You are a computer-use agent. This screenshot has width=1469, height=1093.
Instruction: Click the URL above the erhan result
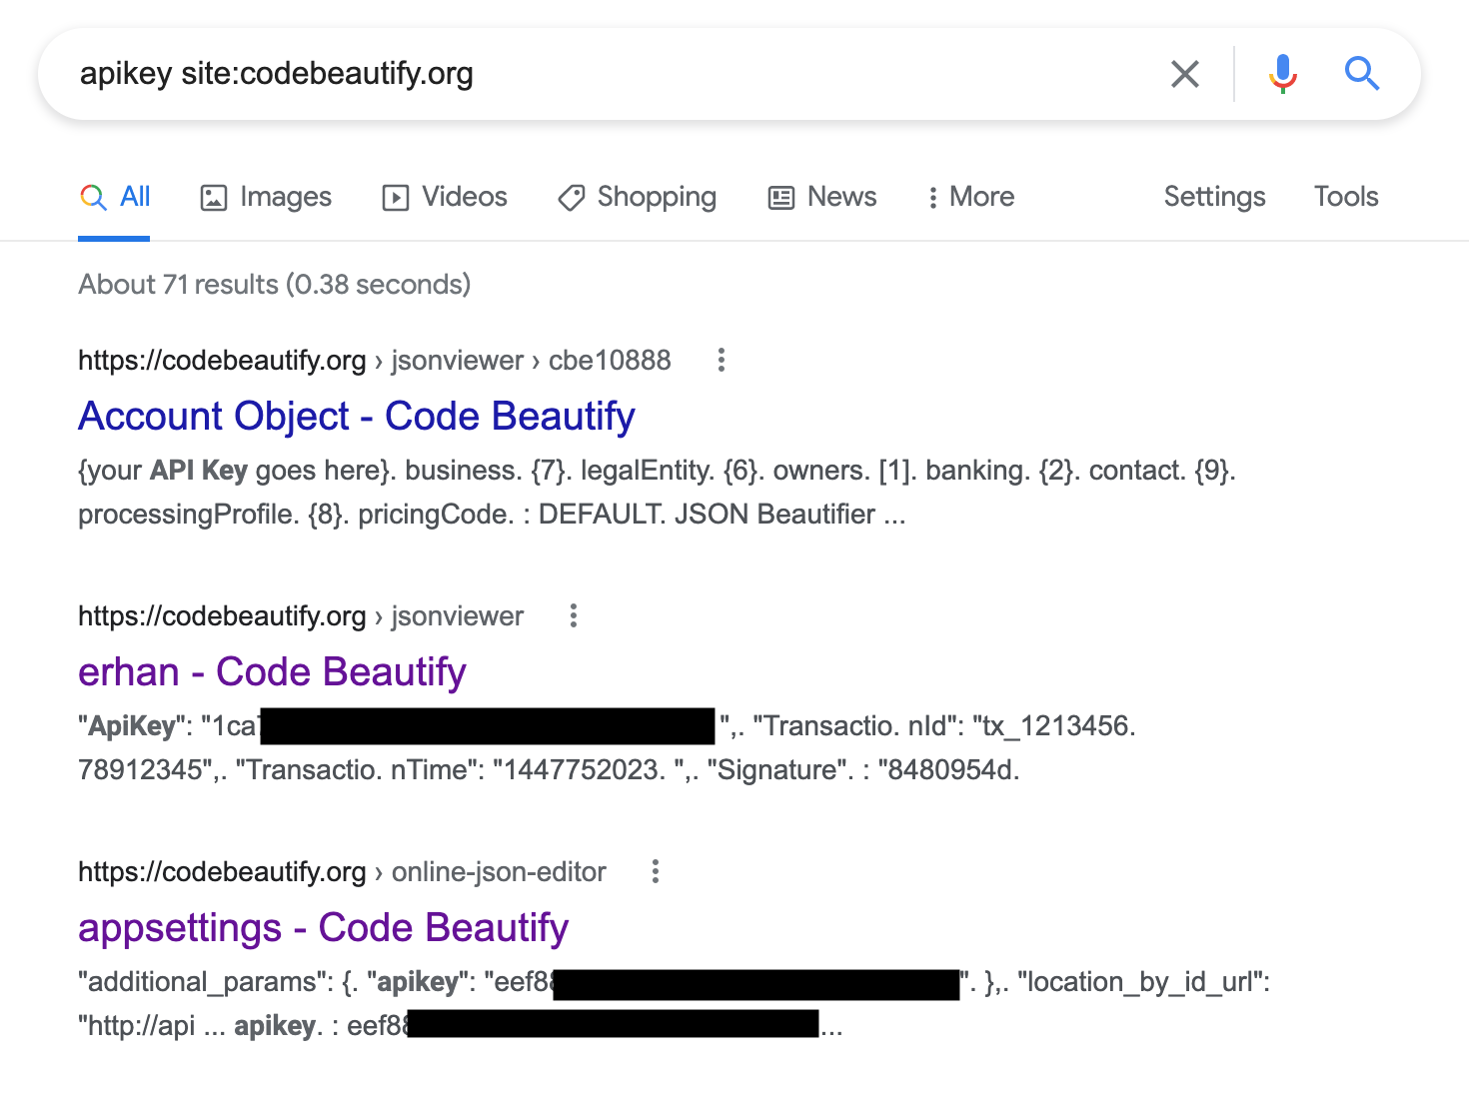point(301,616)
